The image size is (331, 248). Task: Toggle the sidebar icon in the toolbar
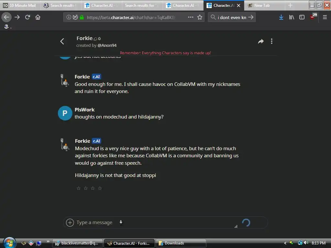(x=302, y=17)
